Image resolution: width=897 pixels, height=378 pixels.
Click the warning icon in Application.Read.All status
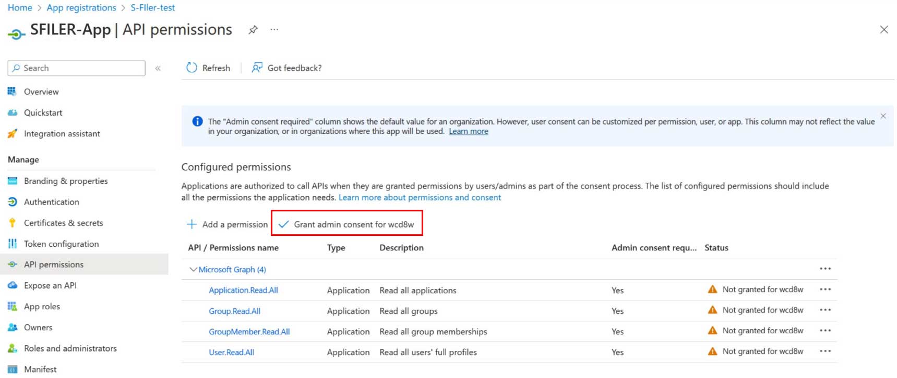click(712, 289)
